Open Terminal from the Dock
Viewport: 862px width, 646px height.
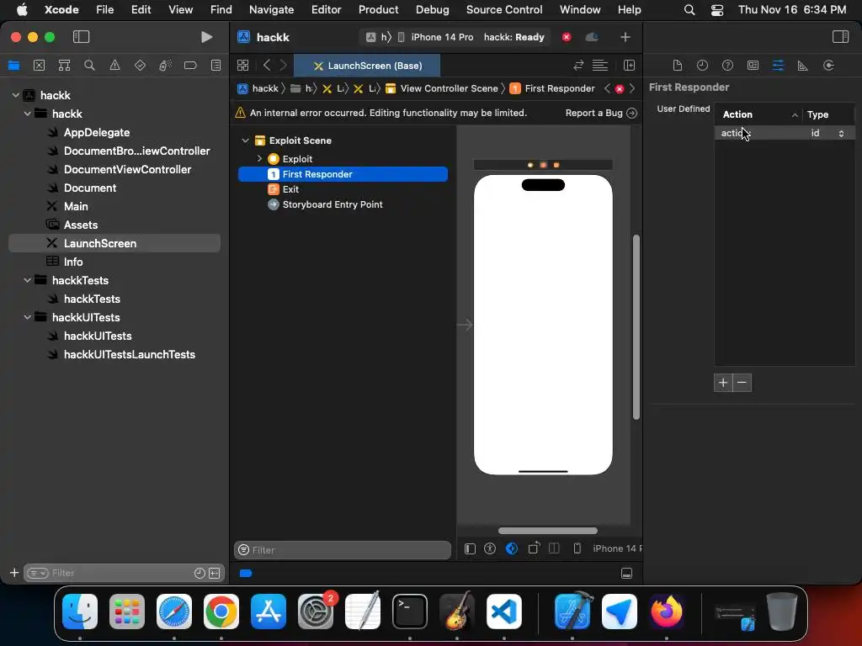pos(410,611)
